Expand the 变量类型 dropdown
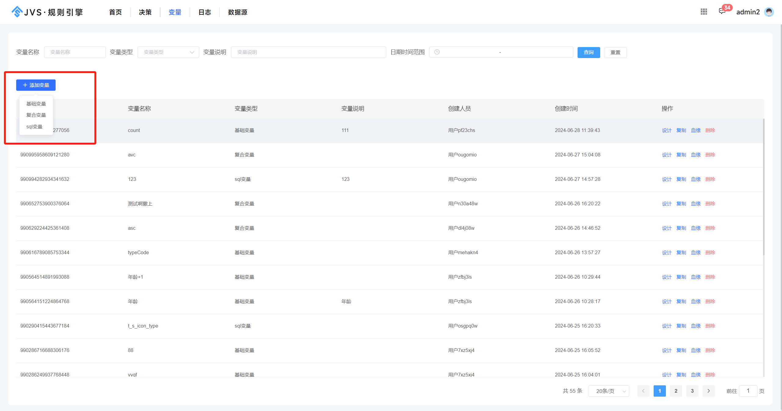The width and height of the screenshot is (782, 411). pos(168,52)
